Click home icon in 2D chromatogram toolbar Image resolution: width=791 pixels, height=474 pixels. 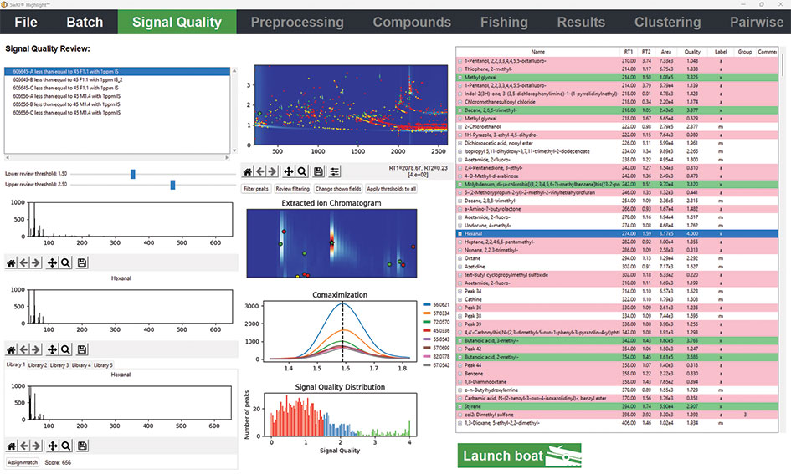point(248,171)
